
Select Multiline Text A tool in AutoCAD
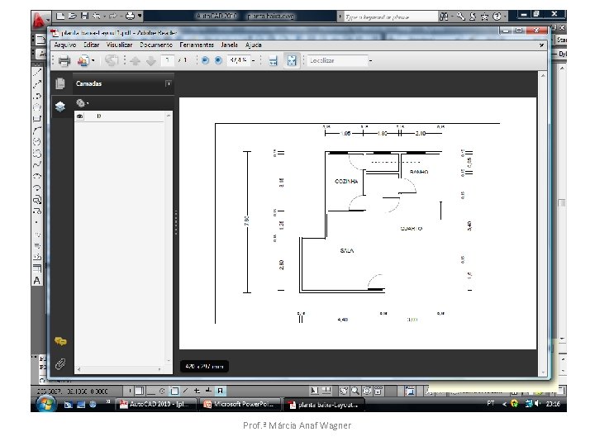click(x=37, y=280)
